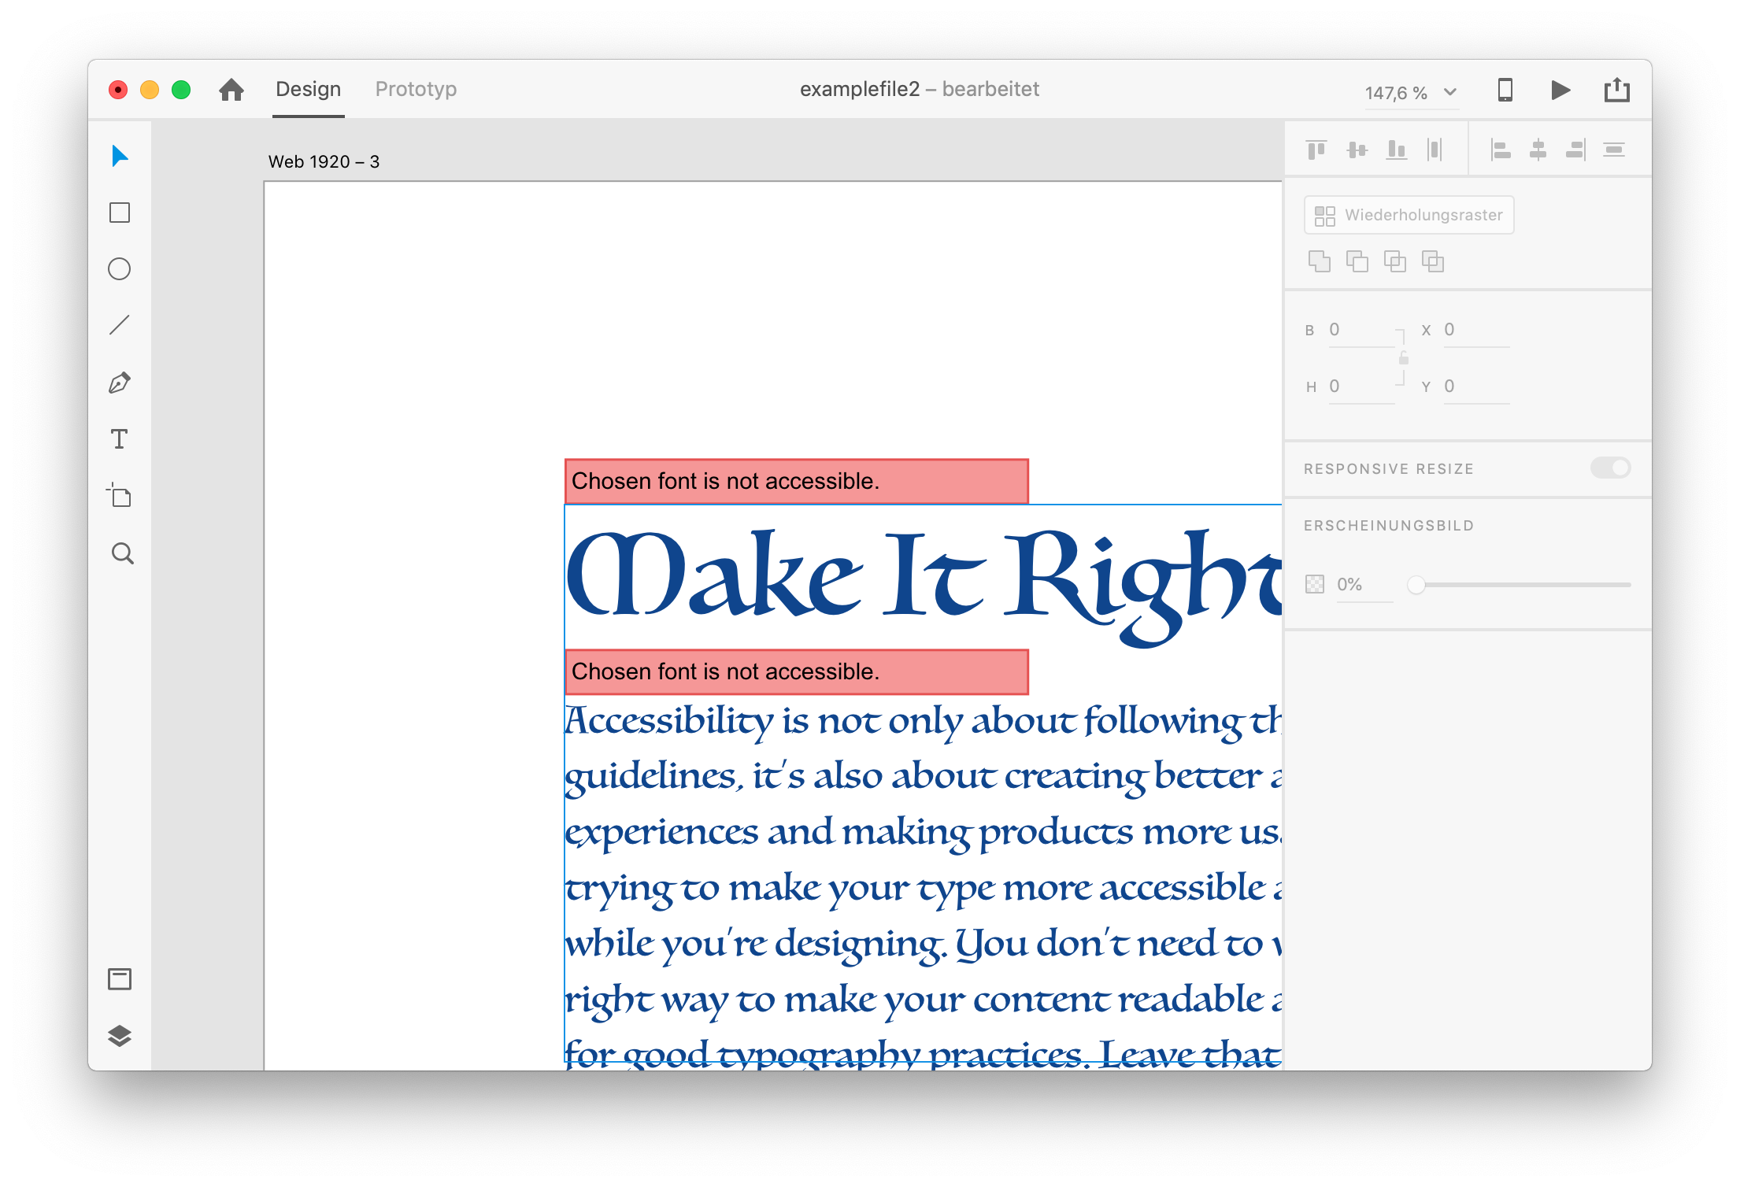Select the Pen tool
Image resolution: width=1740 pixels, height=1187 pixels.
(x=120, y=383)
